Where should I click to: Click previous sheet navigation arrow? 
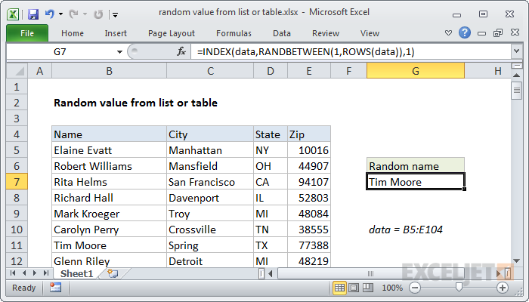pos(24,273)
